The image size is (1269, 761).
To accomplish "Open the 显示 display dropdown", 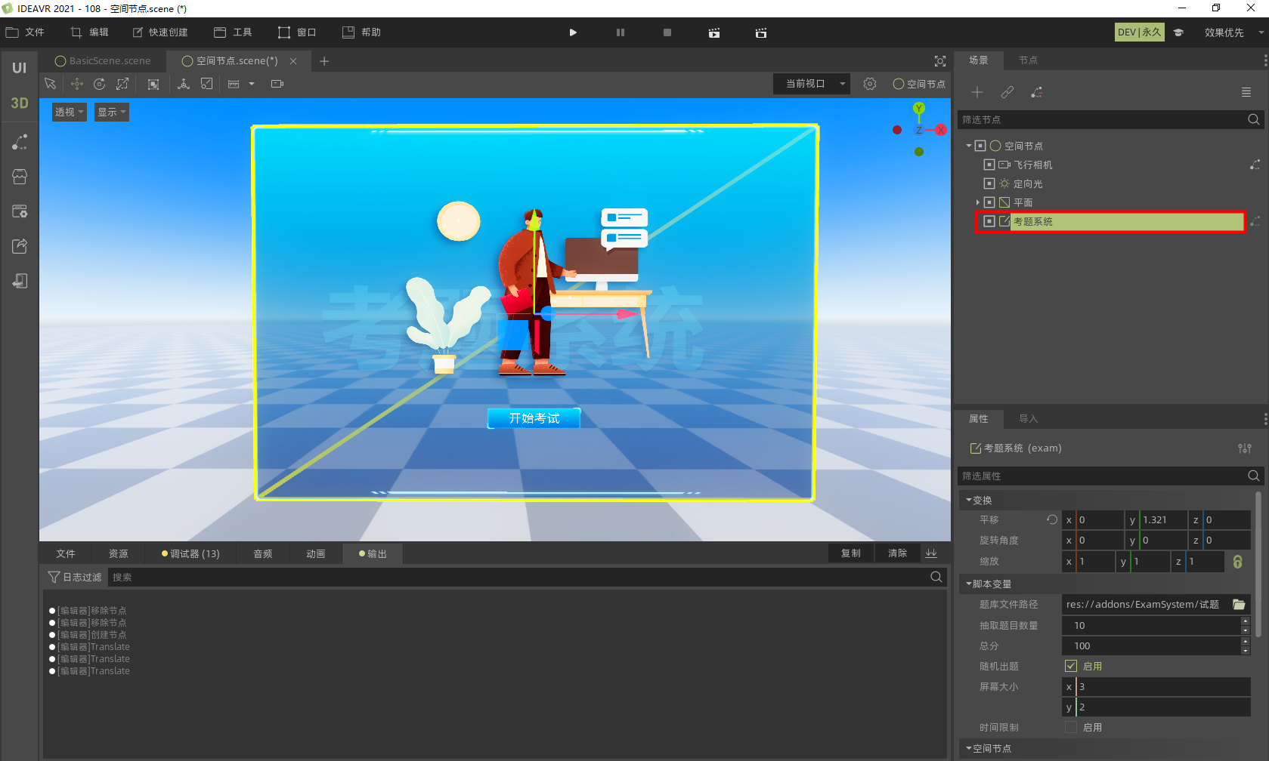I will click(x=112, y=112).
